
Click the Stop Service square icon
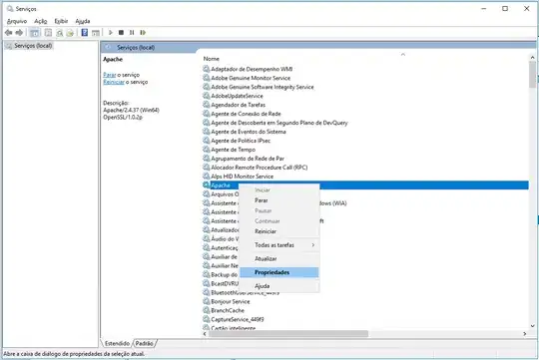click(121, 32)
